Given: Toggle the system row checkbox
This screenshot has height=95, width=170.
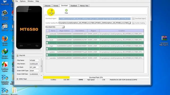Looking at the screenshot, I should pyautogui.click(x=47, y=52).
